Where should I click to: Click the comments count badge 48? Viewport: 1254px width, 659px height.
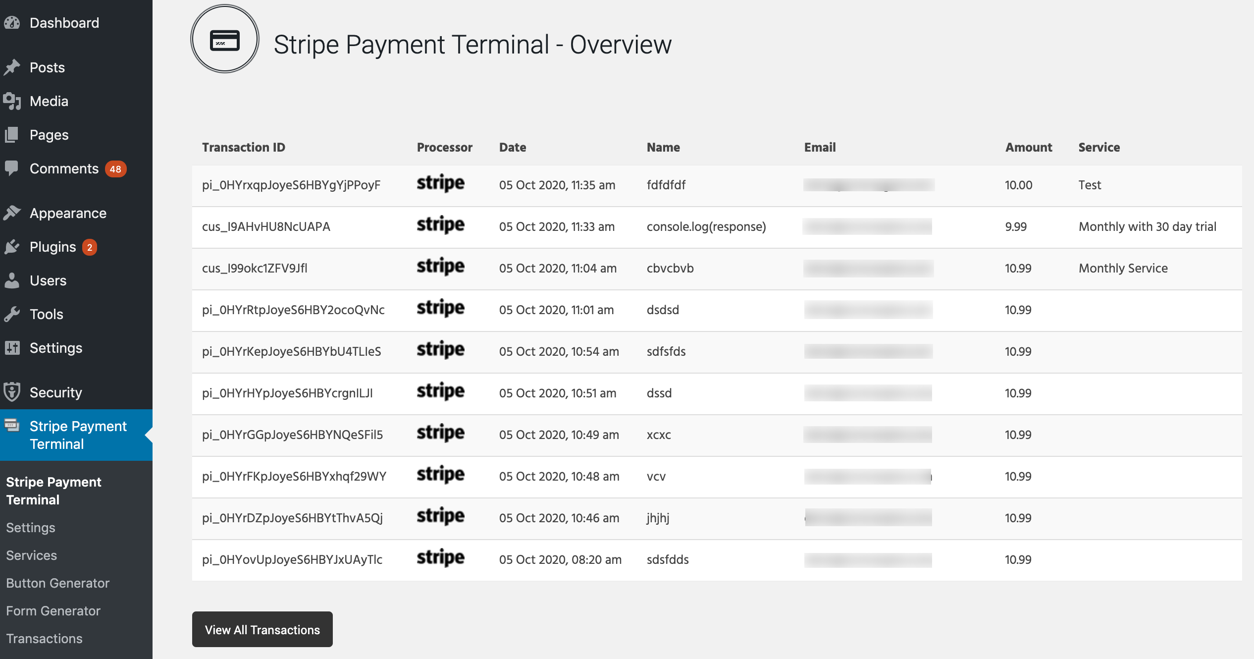(115, 169)
